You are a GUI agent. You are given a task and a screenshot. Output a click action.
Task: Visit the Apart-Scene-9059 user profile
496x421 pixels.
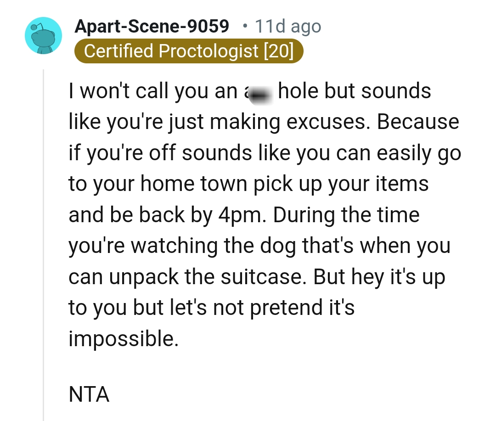click(x=152, y=26)
